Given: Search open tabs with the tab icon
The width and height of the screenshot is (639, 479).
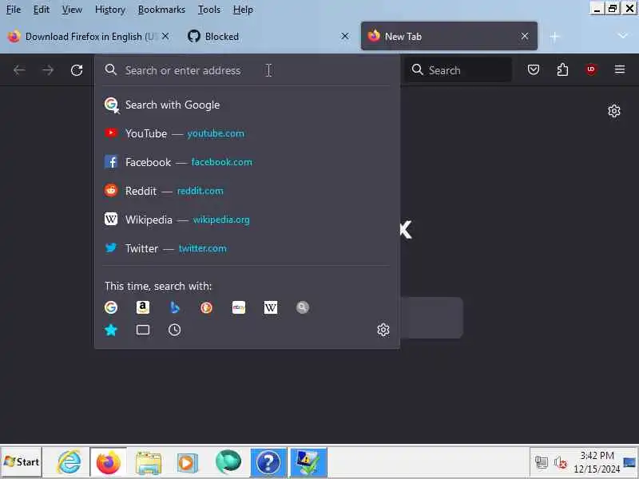Looking at the screenshot, I should coord(143,330).
